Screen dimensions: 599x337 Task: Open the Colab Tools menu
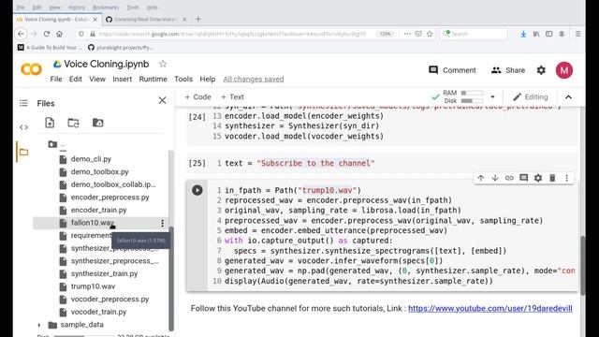point(183,79)
